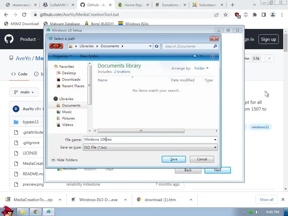Switch to the Volunteers browser tab
Screen dimensions: 288x216
208,5
